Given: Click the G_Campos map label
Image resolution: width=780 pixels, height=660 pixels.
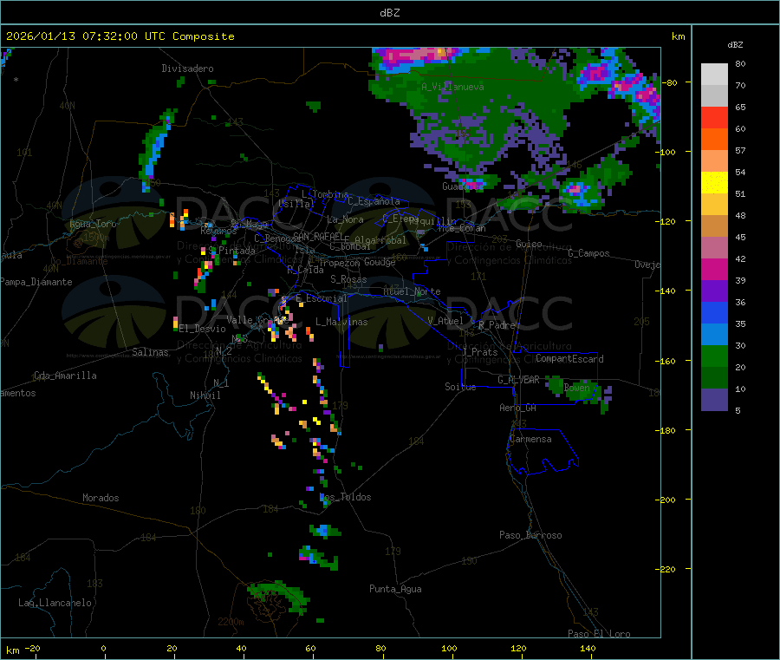Looking at the screenshot, I should (589, 253).
